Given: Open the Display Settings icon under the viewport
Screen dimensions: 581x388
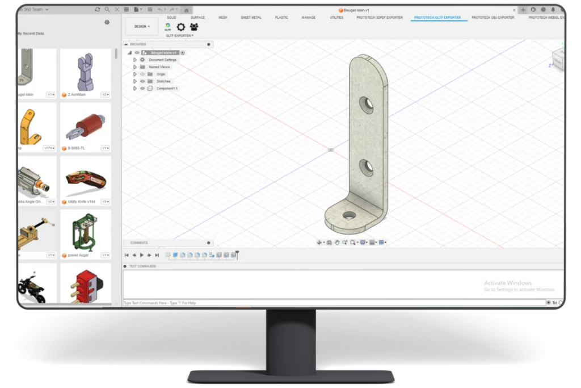Looking at the screenshot, I should pos(363,243).
